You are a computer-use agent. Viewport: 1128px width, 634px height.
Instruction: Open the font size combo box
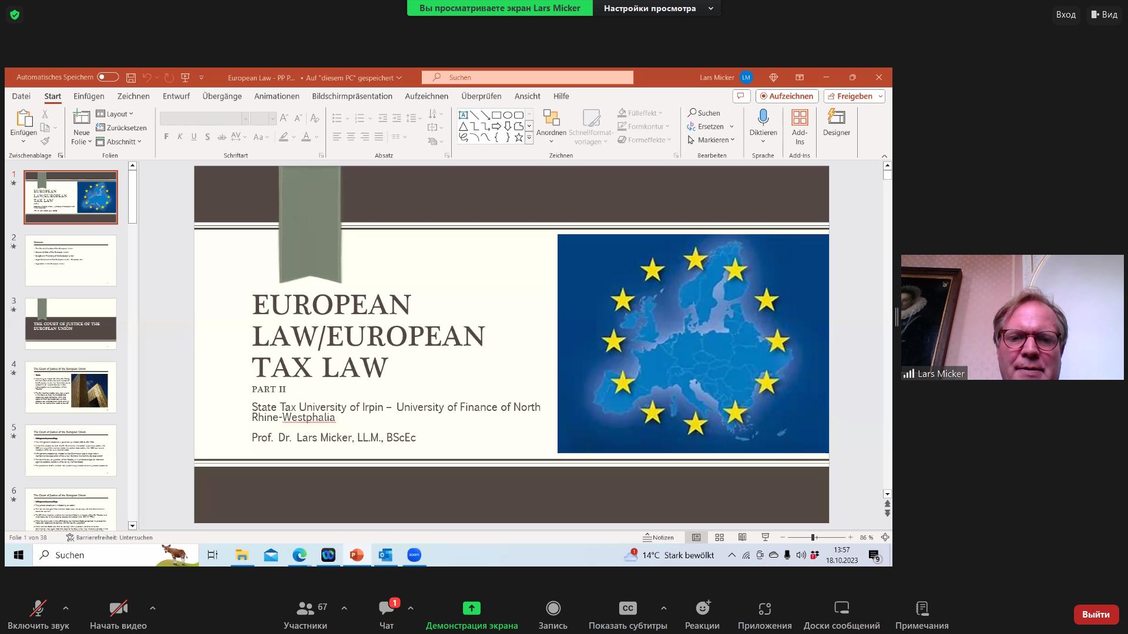point(263,119)
